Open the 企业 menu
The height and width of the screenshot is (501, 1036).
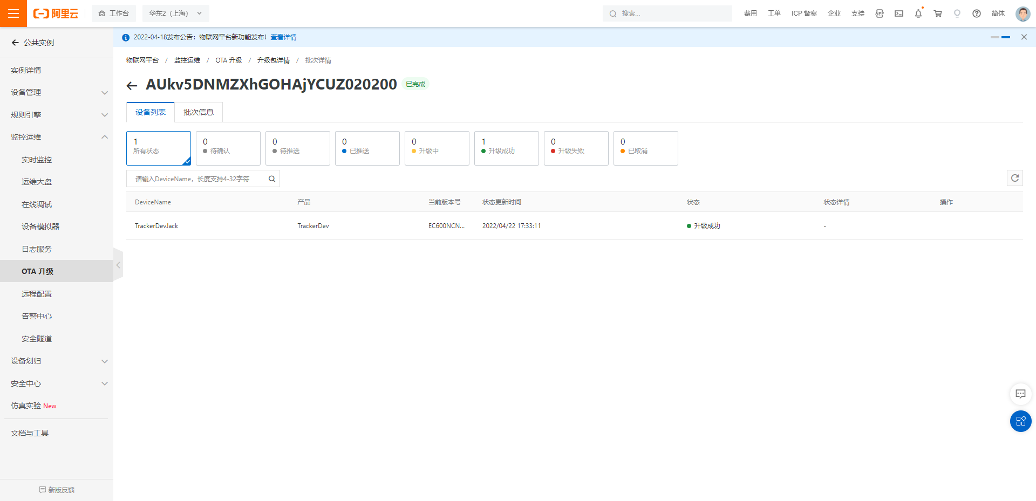[x=834, y=13]
